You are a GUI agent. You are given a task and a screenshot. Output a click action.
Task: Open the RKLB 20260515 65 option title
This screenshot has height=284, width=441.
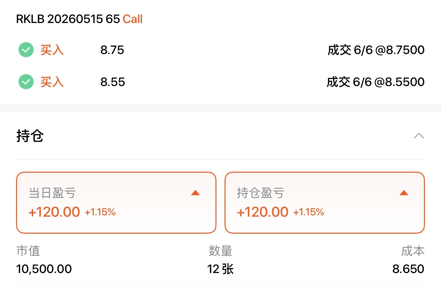(68, 19)
